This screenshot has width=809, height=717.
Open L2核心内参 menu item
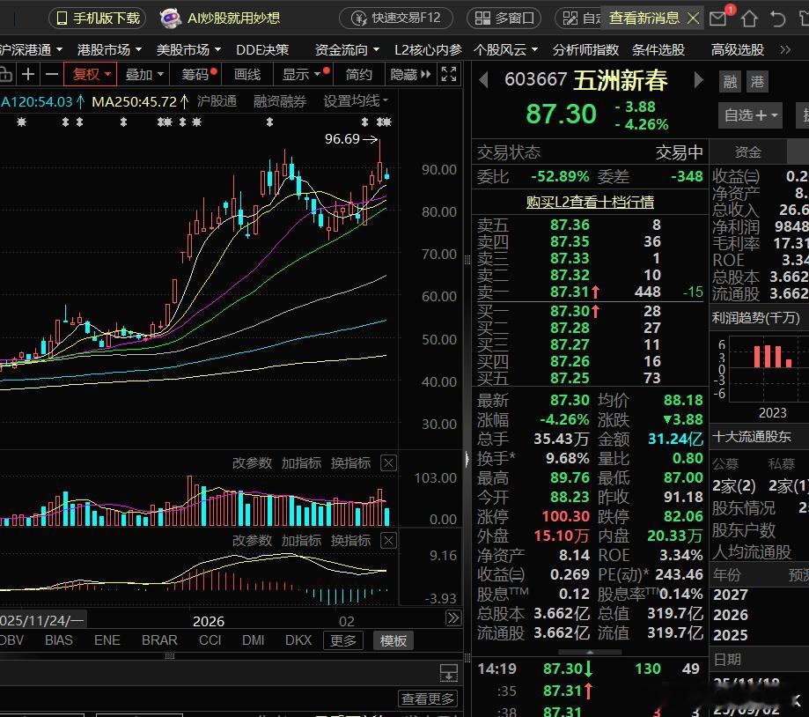coord(428,50)
